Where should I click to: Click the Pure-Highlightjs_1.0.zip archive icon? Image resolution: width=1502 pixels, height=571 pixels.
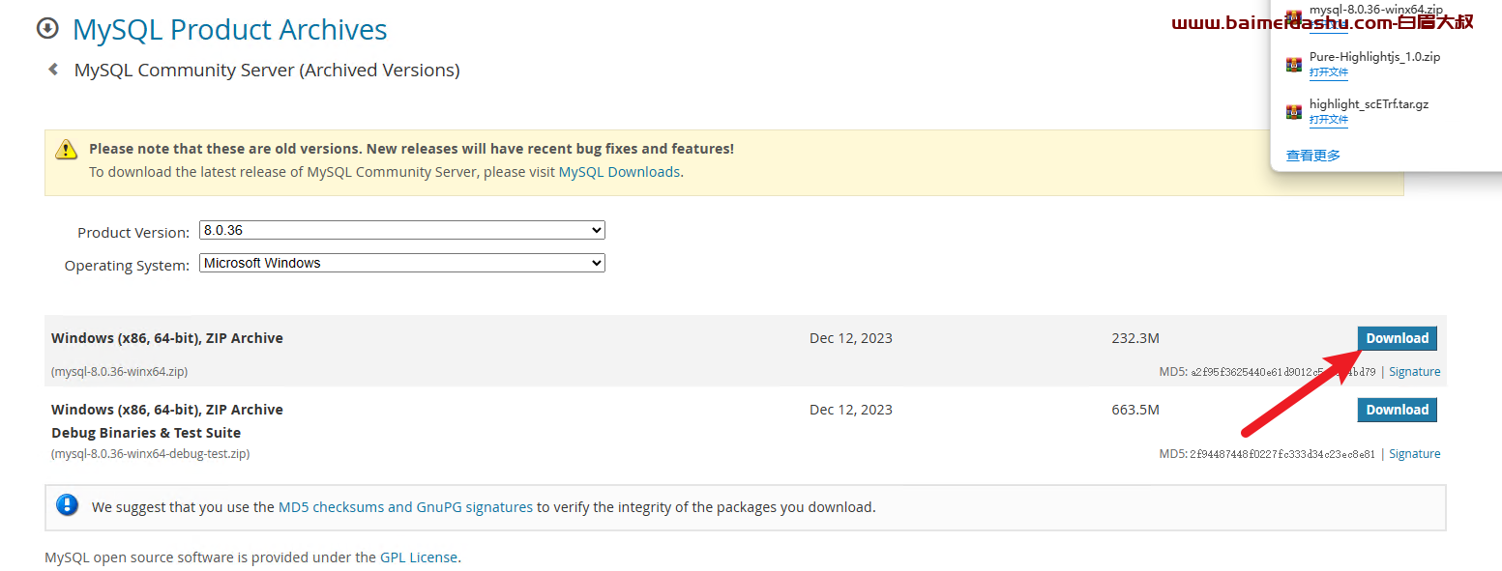[x=1294, y=65]
